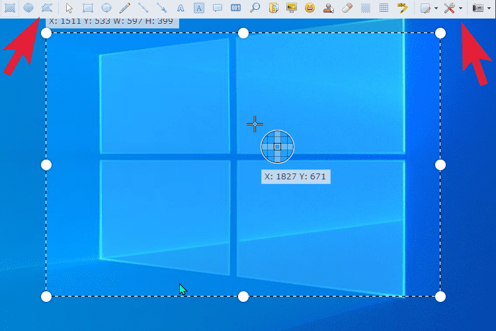
Task: Click the bottom-left selection corner handle
Action: pyautogui.click(x=46, y=297)
